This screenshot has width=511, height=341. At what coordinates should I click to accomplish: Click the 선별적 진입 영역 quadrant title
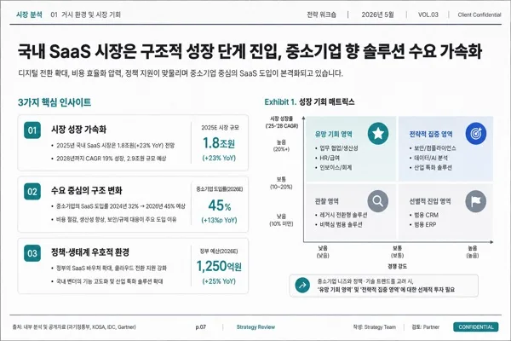[430, 201]
